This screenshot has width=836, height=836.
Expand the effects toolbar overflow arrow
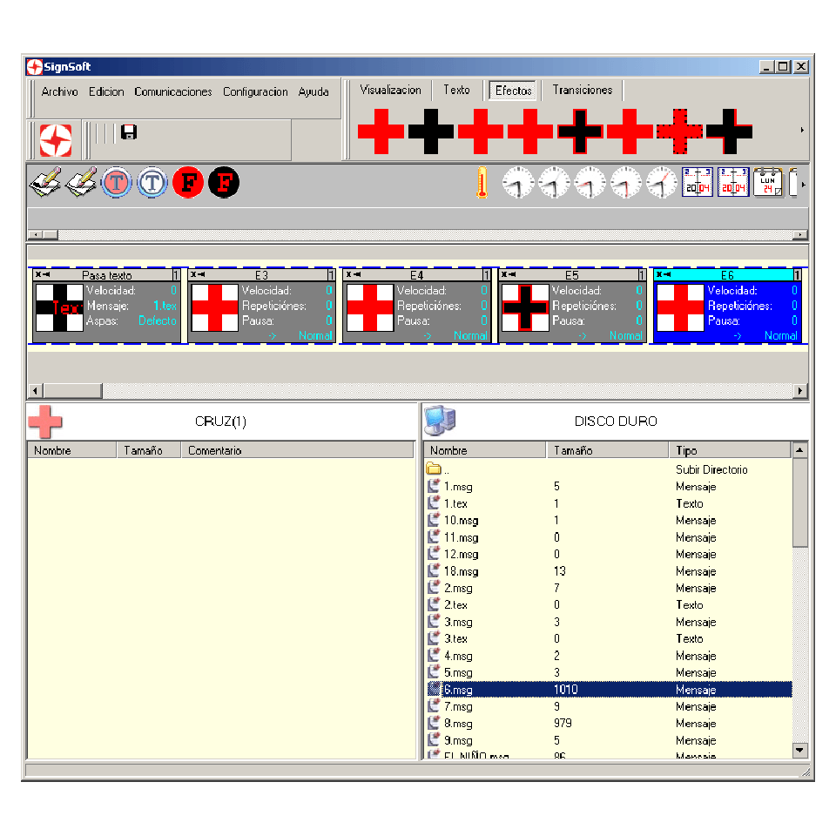click(x=802, y=131)
